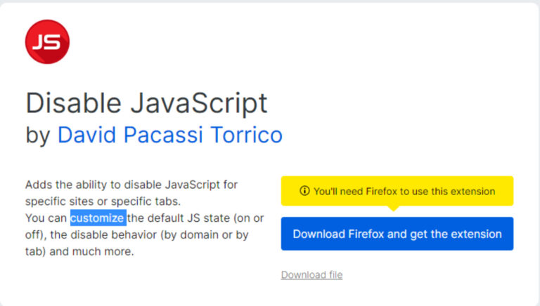Click the info icon in yellow notice
This screenshot has height=306, width=540.
pos(304,191)
